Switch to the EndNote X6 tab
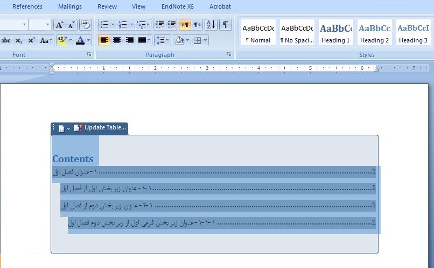434x268 pixels. [x=177, y=6]
